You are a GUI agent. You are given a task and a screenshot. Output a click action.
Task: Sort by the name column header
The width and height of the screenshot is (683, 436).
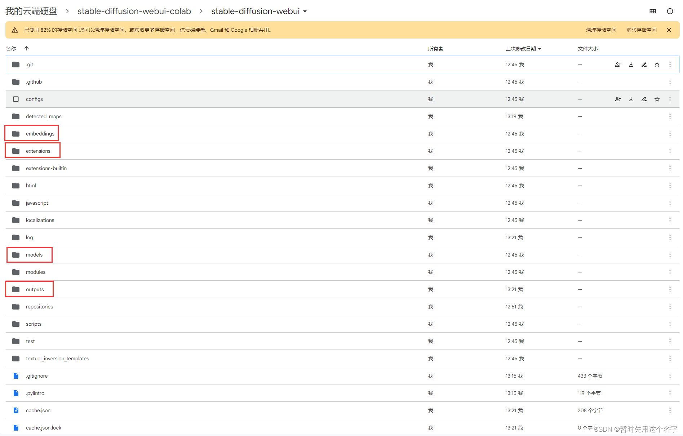click(x=11, y=49)
